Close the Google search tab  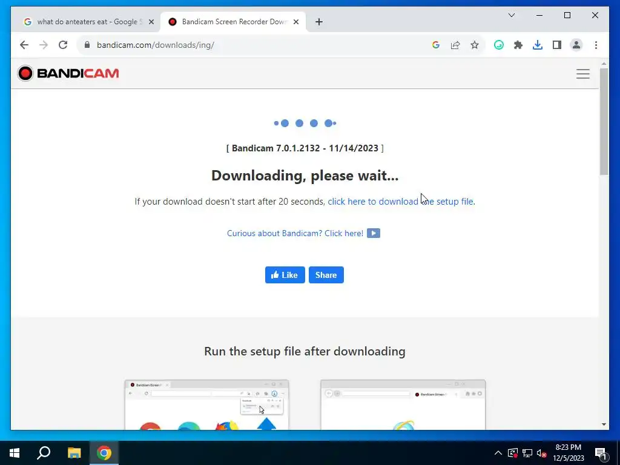point(151,22)
